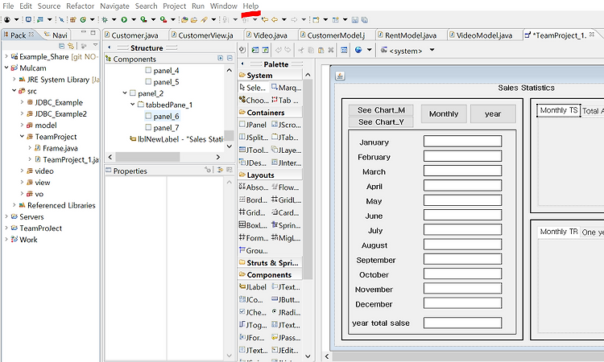Click the January text field

point(462,142)
